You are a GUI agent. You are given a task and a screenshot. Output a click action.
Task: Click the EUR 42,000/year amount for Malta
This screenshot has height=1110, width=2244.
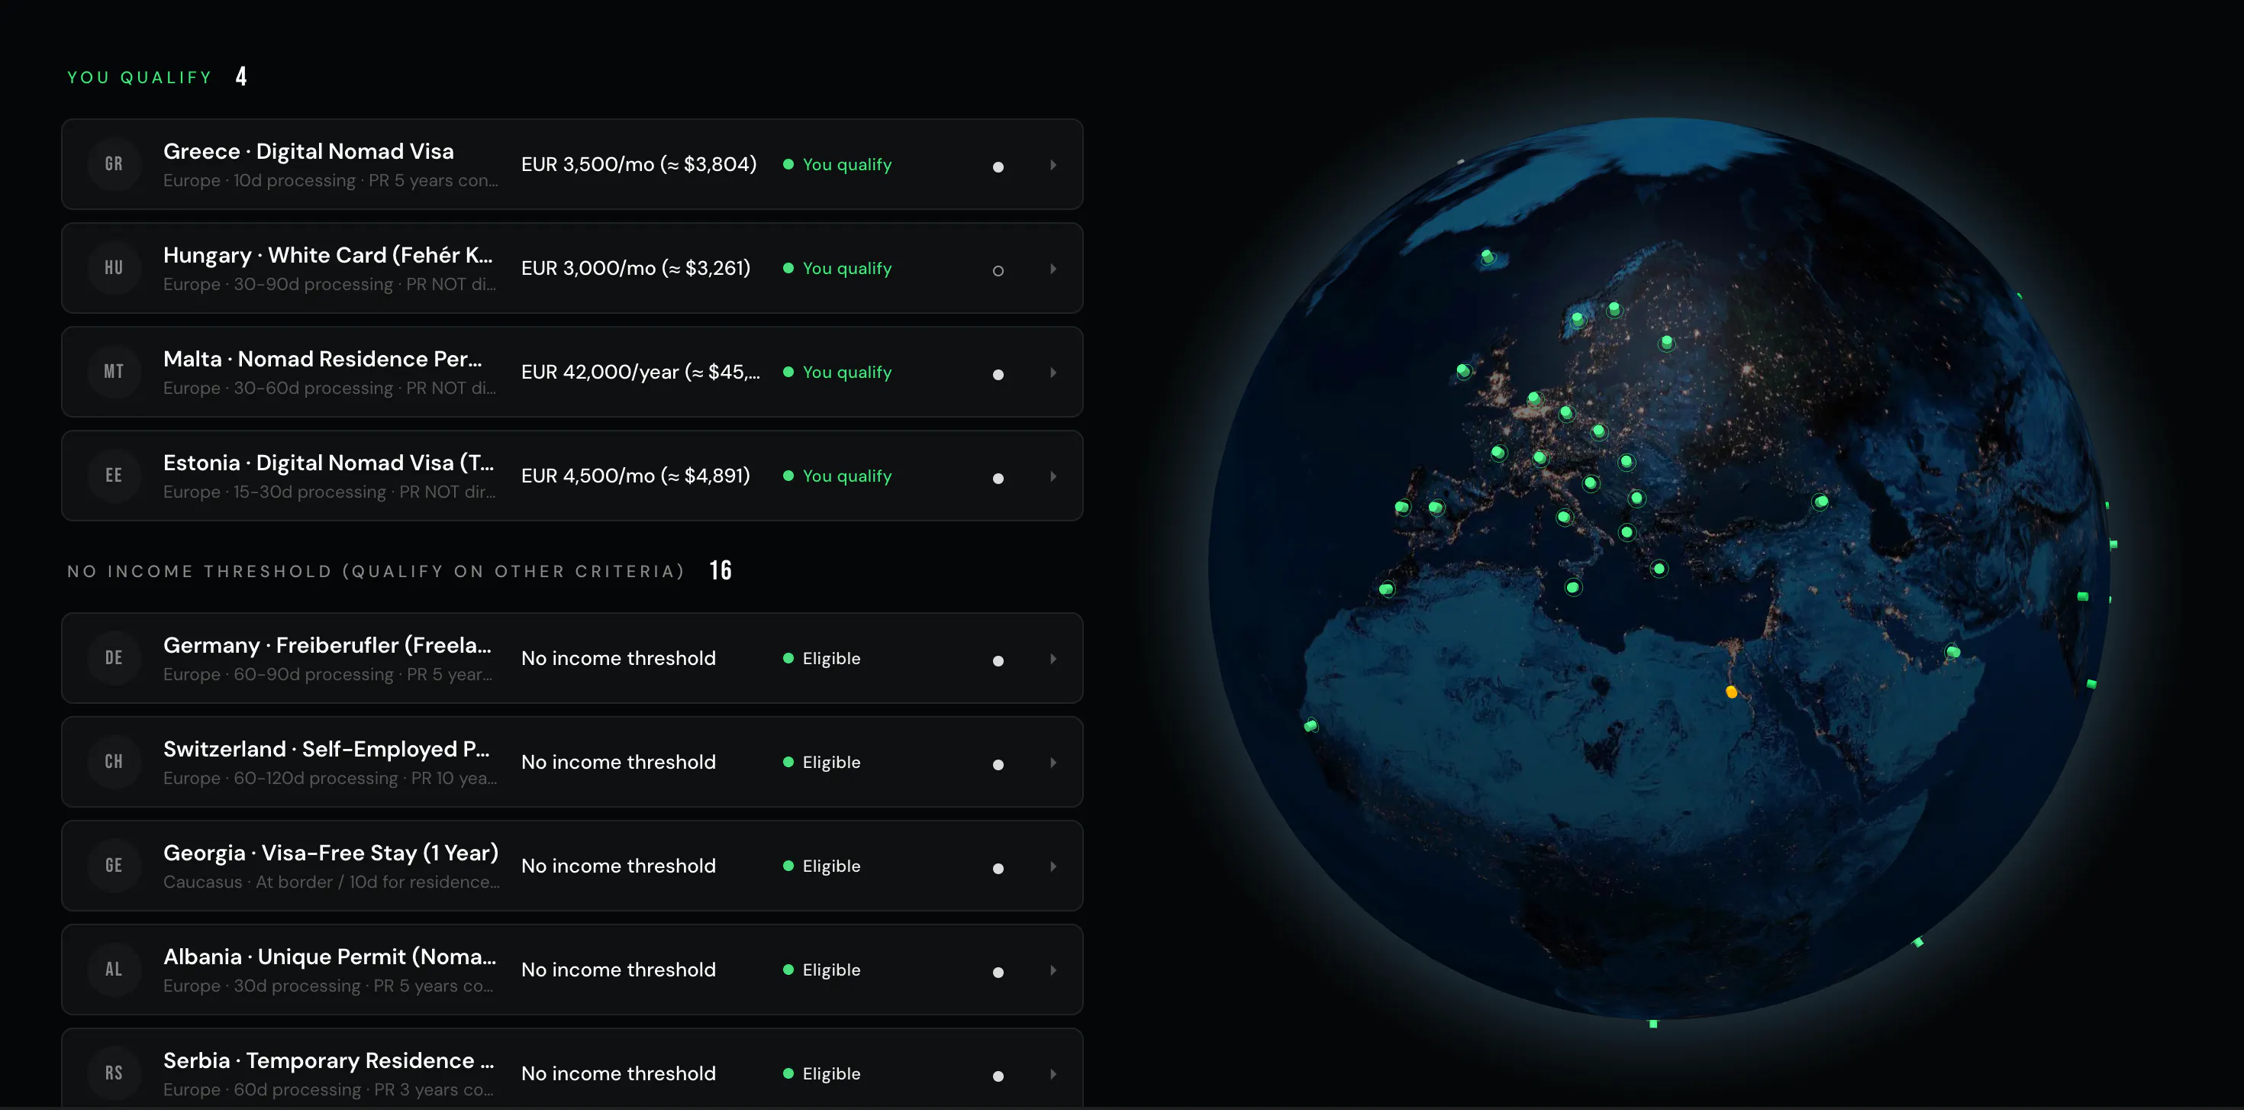tap(640, 372)
